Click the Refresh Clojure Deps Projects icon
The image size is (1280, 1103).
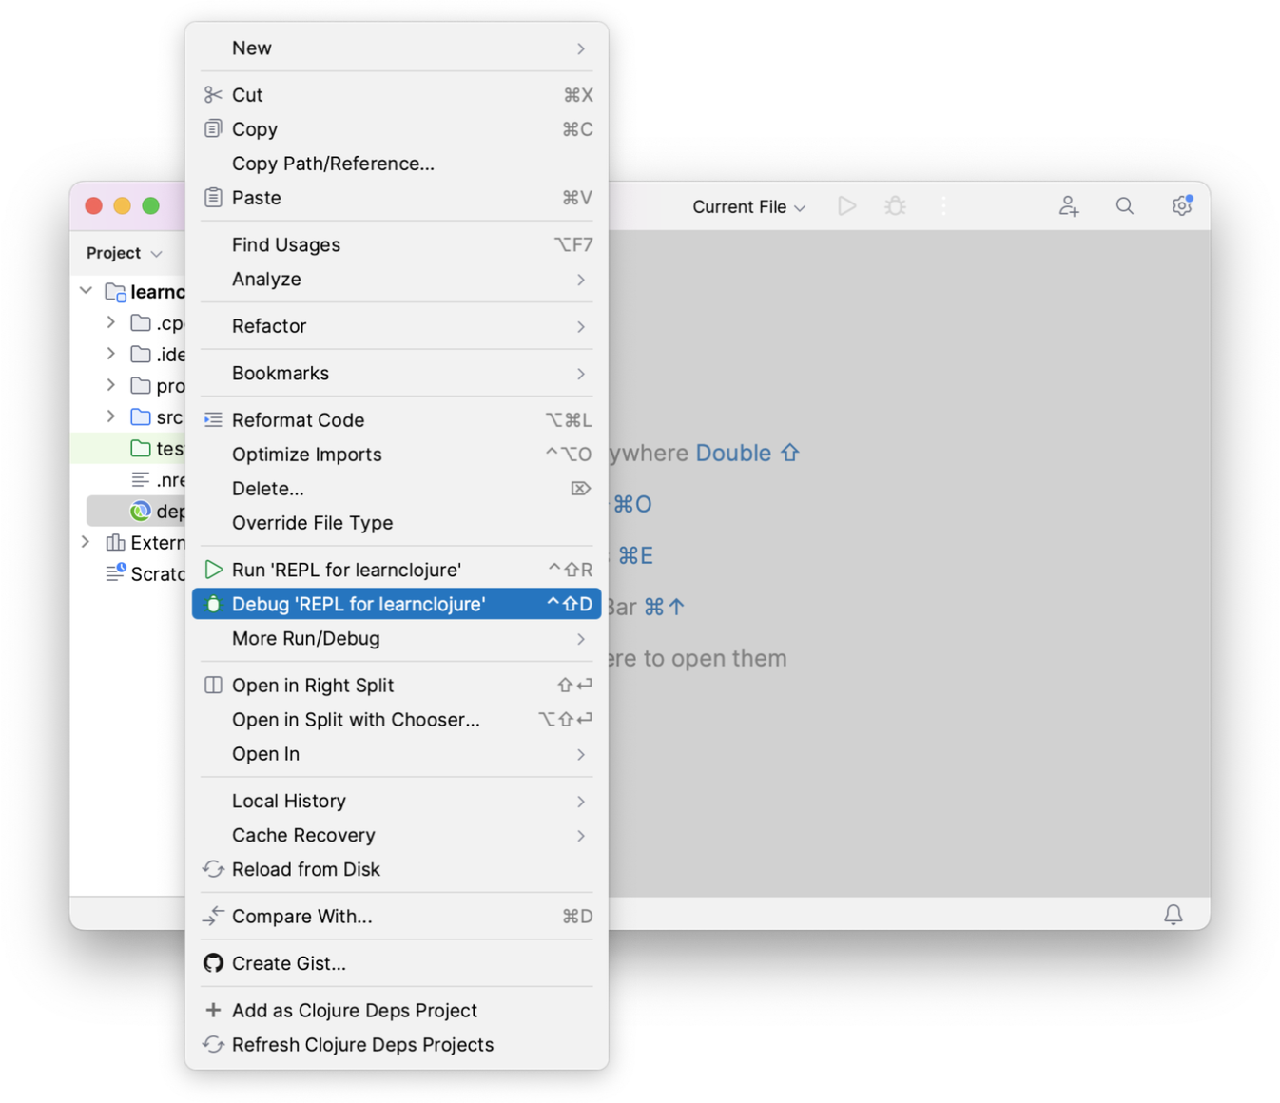pyautogui.click(x=213, y=1045)
